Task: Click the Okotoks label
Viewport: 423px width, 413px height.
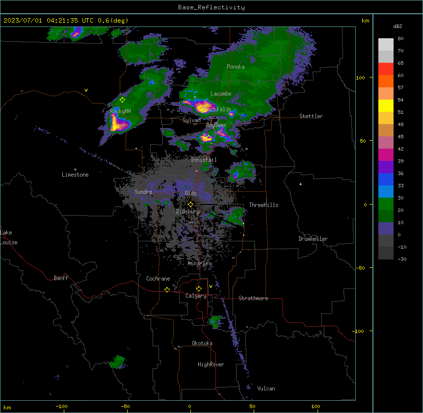Action: coord(202,343)
